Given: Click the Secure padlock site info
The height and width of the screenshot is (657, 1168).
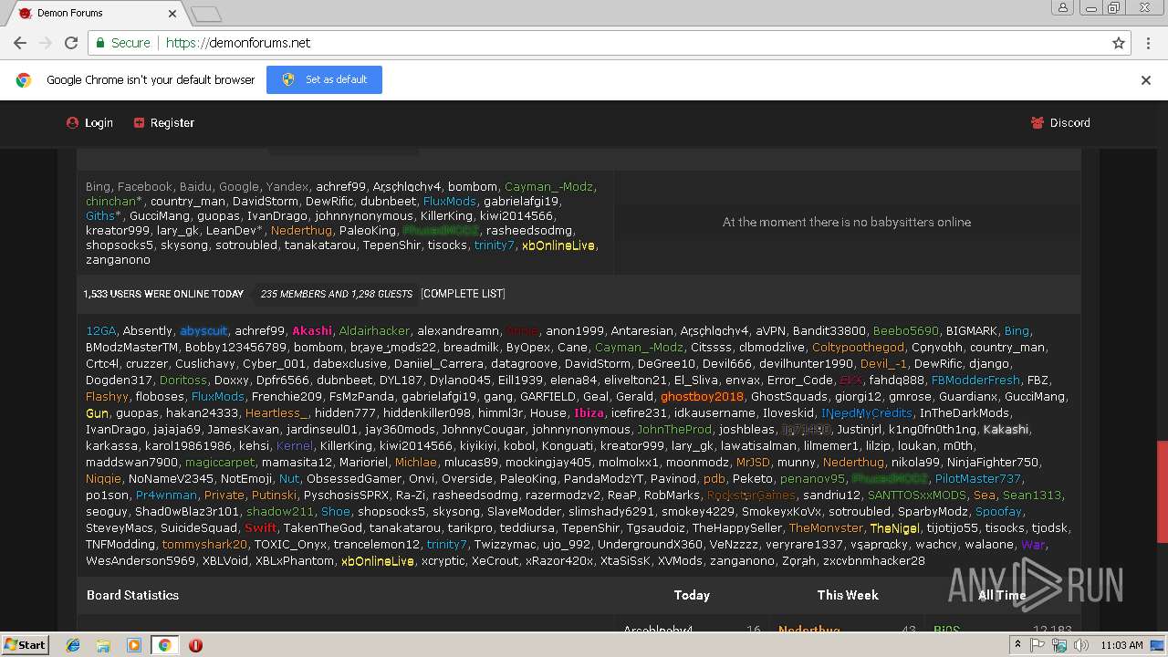Looking at the screenshot, I should pyautogui.click(x=122, y=43).
